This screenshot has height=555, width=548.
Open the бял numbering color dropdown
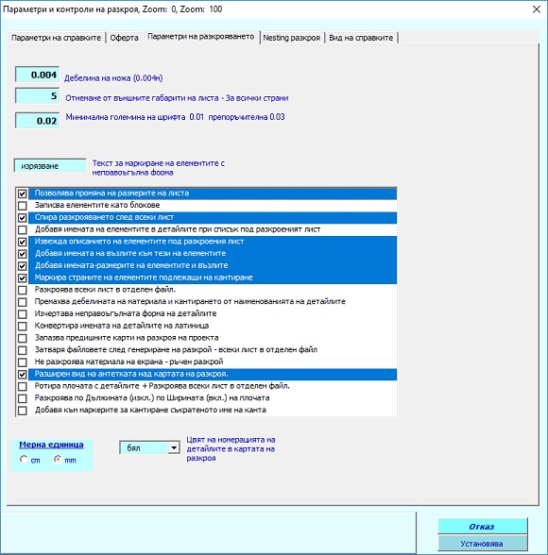pyautogui.click(x=174, y=447)
